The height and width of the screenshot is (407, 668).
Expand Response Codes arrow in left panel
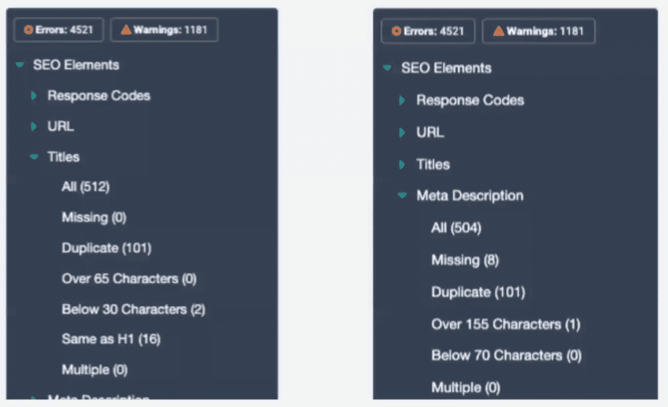[x=34, y=96]
